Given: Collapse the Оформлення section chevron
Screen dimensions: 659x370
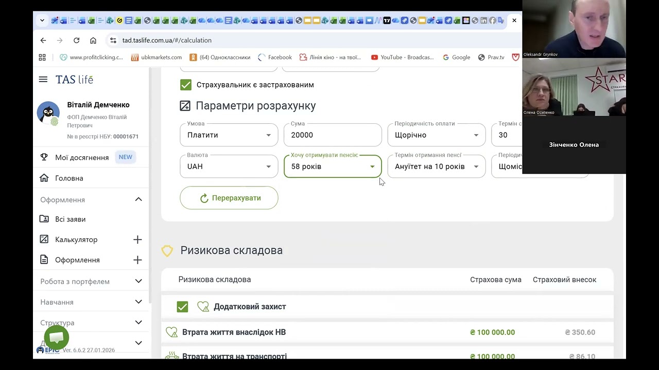Looking at the screenshot, I should click(x=138, y=199).
